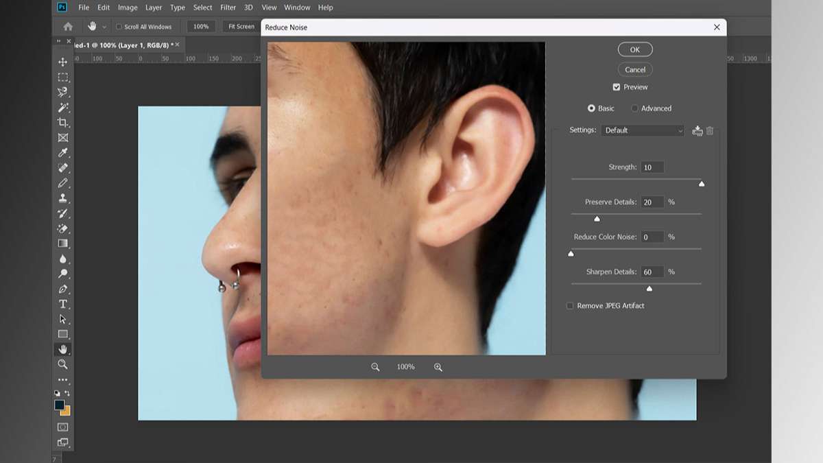This screenshot has height=463, width=823.
Task: Click the Strength slider handle
Action: pos(701,184)
